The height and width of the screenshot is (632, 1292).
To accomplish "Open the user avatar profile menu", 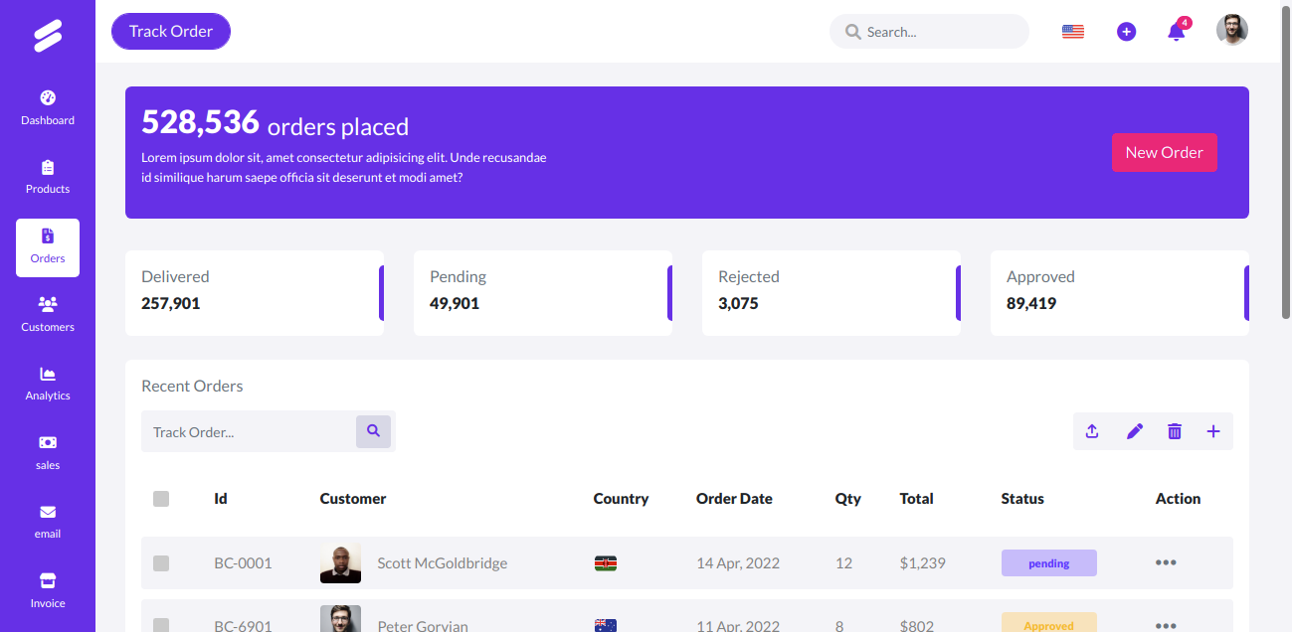I will coord(1232,30).
